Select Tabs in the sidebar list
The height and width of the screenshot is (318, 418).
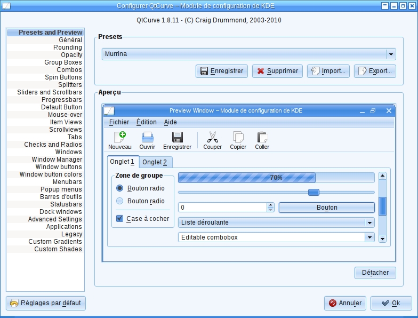[x=45, y=137]
